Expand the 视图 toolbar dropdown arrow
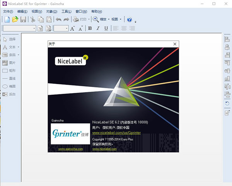Image resolution: width=232 pixels, height=186 pixels. click(121, 19)
